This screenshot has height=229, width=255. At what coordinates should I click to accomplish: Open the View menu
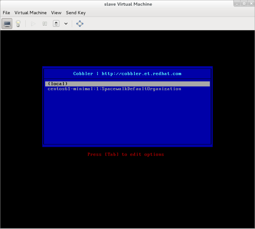click(x=56, y=13)
